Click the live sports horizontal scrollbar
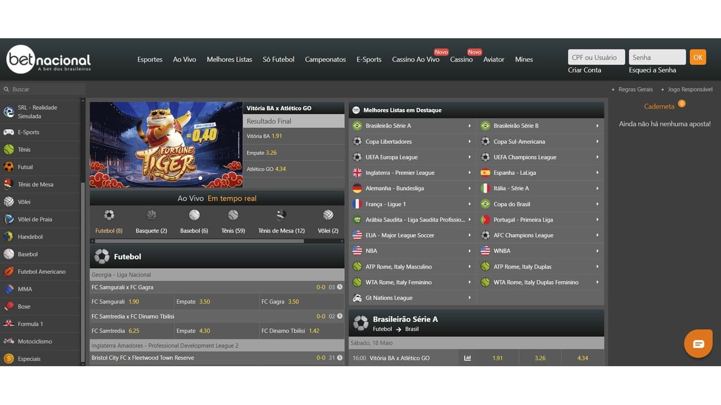The image size is (721, 405). point(199,241)
